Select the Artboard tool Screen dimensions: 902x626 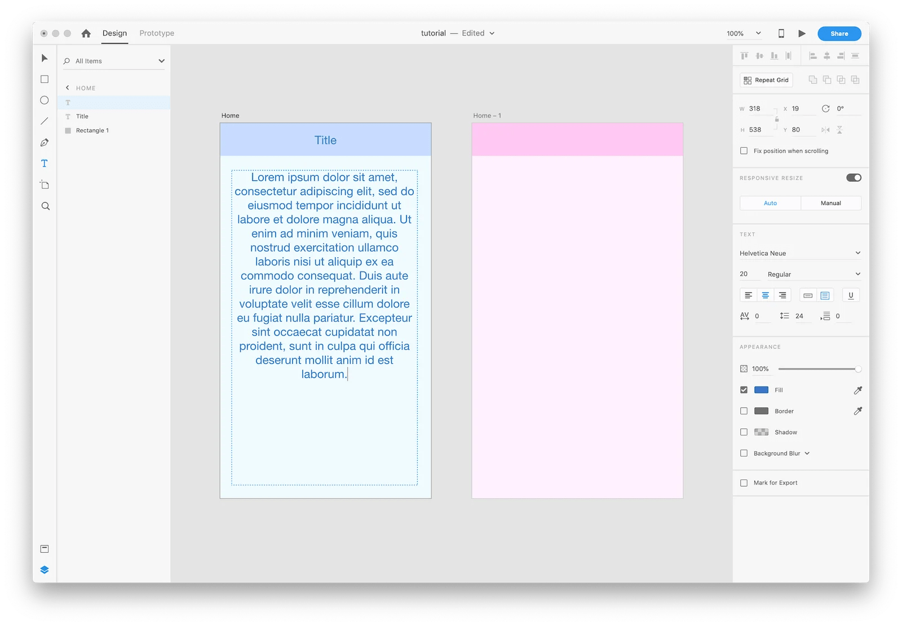45,185
